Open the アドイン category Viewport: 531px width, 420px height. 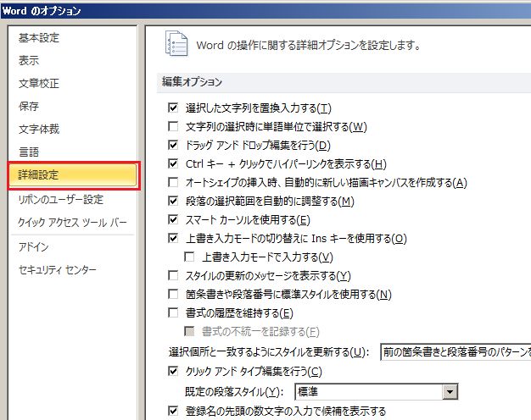pyautogui.click(x=34, y=247)
